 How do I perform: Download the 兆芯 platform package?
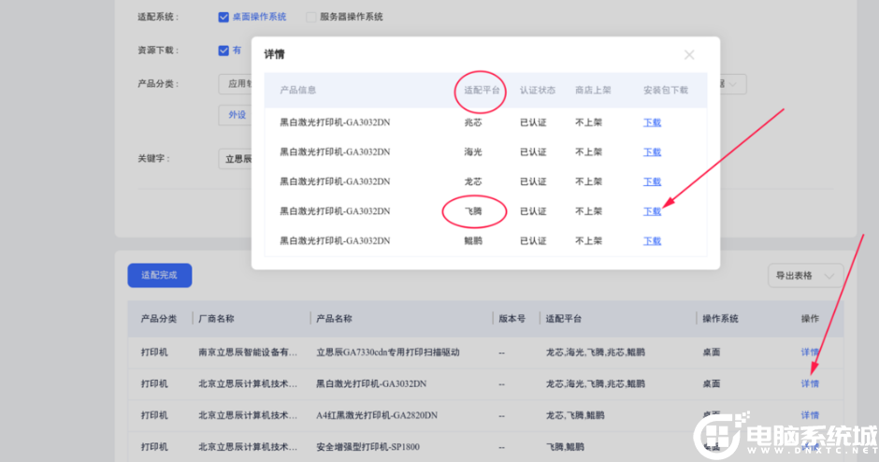click(x=652, y=123)
